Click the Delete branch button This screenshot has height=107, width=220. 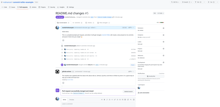click(128, 92)
